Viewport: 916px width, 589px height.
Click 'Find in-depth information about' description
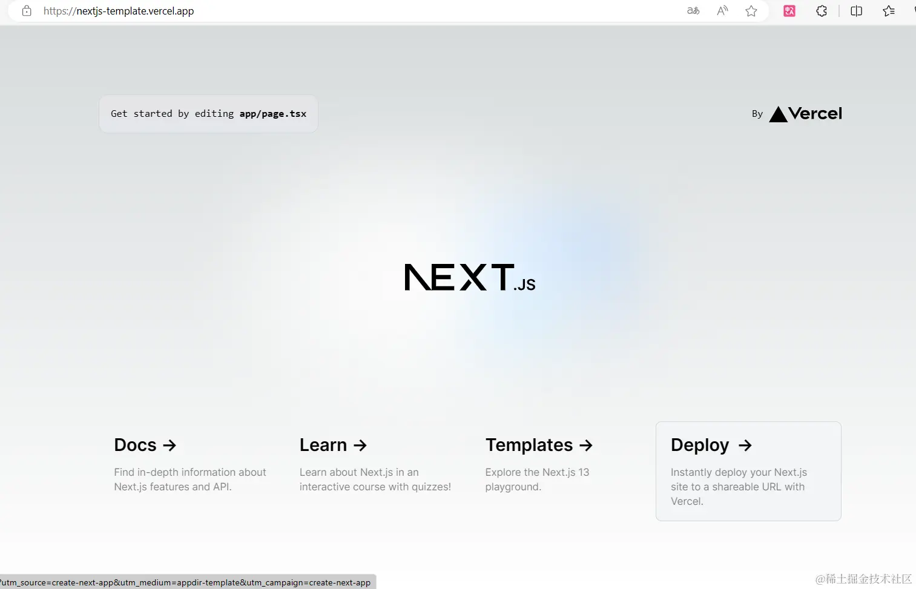190,472
